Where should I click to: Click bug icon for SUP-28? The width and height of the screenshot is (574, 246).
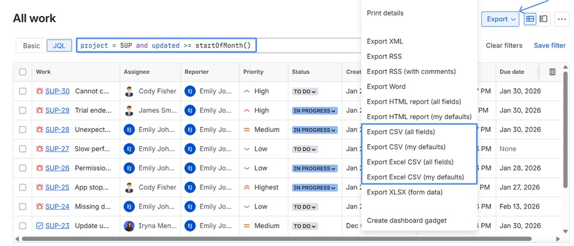pos(40,130)
